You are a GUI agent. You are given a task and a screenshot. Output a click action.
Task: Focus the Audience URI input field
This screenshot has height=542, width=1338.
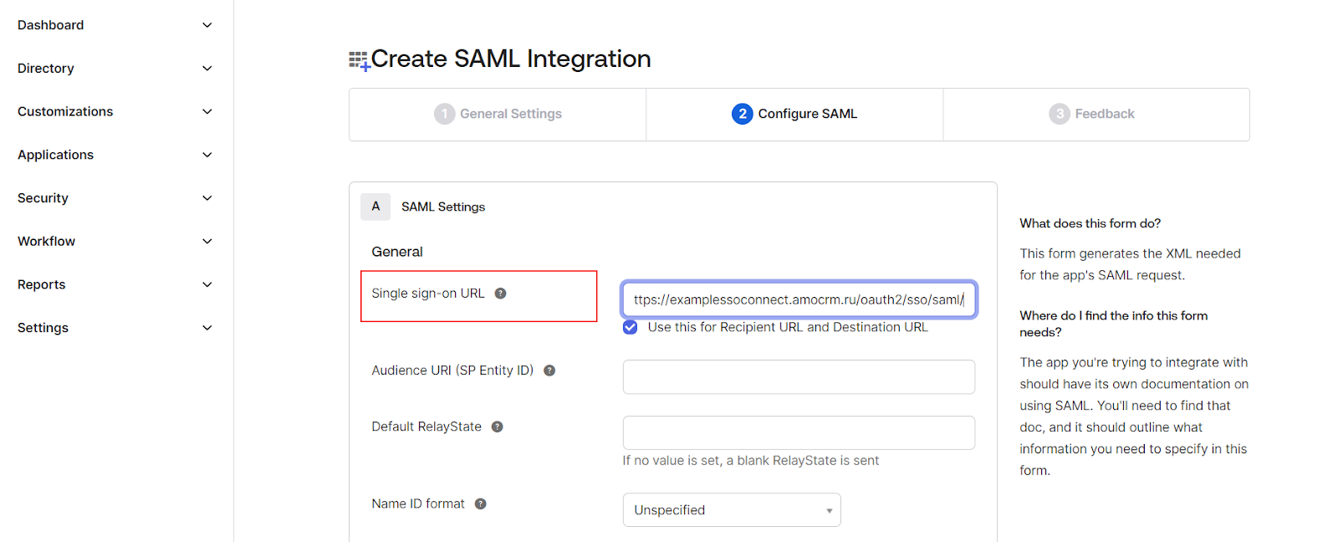tap(798, 377)
